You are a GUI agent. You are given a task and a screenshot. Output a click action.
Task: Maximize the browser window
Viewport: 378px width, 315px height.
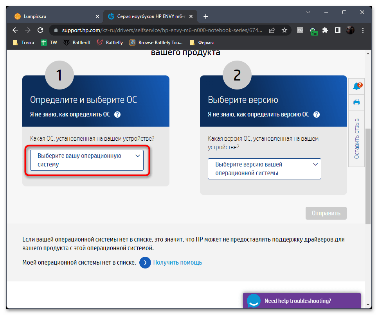coord(344,12)
